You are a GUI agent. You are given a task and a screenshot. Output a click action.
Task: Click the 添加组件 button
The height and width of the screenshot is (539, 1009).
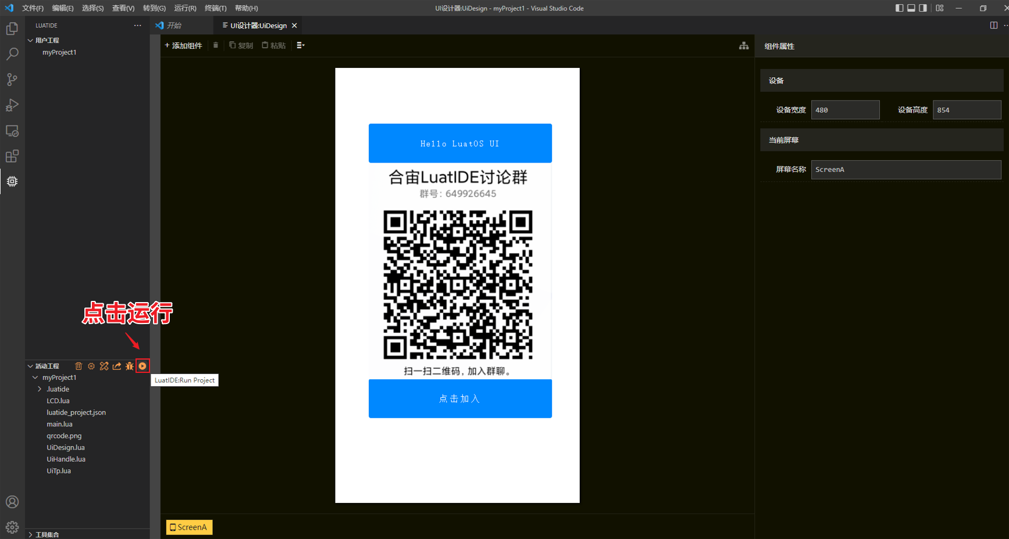tap(183, 45)
